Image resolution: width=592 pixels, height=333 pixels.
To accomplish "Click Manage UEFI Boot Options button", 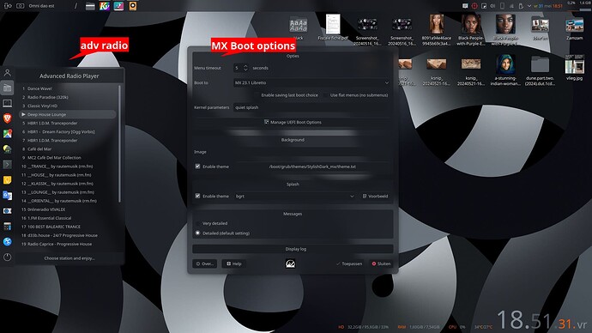I will click(x=293, y=123).
